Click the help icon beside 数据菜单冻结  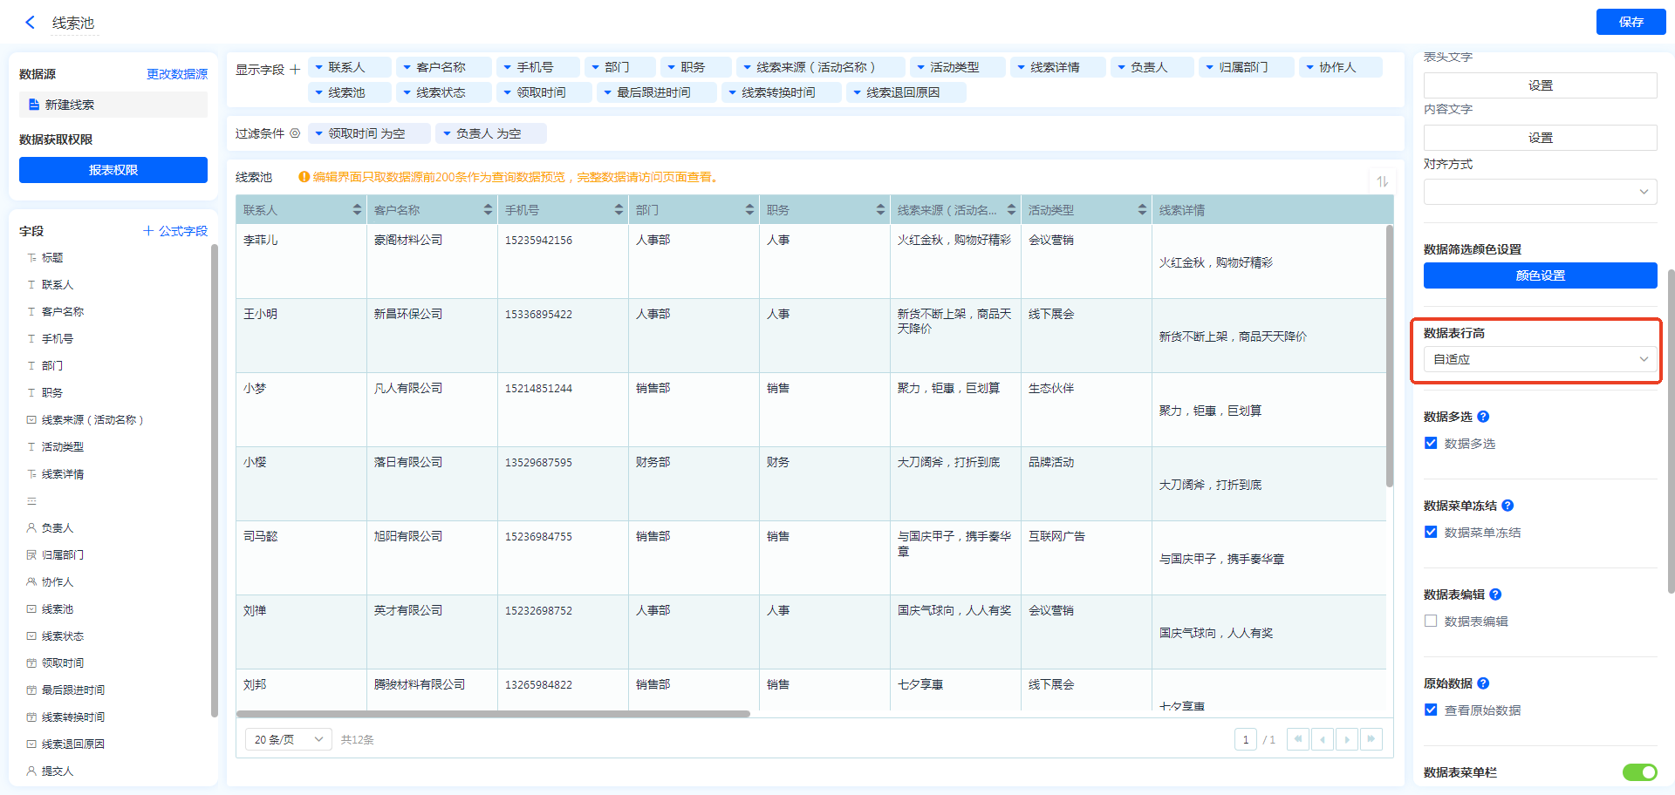point(1507,506)
